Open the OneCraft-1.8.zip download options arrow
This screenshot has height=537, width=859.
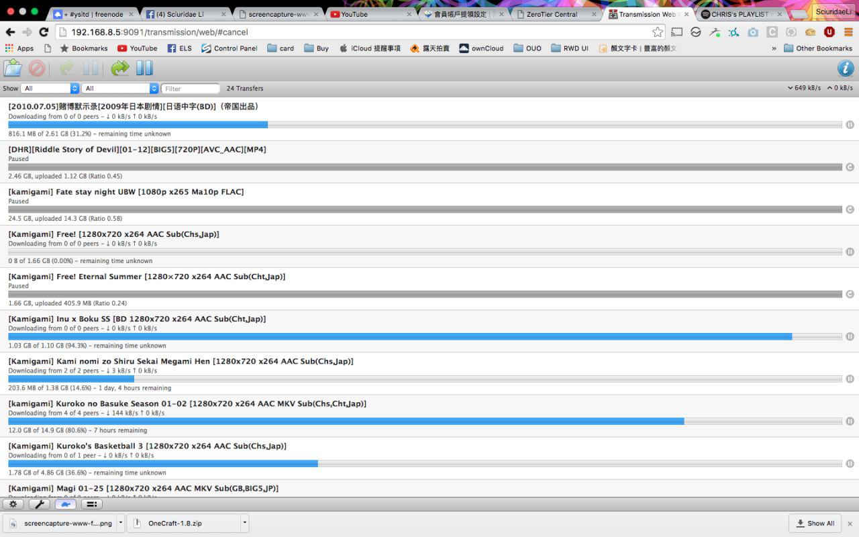pyautogui.click(x=245, y=523)
